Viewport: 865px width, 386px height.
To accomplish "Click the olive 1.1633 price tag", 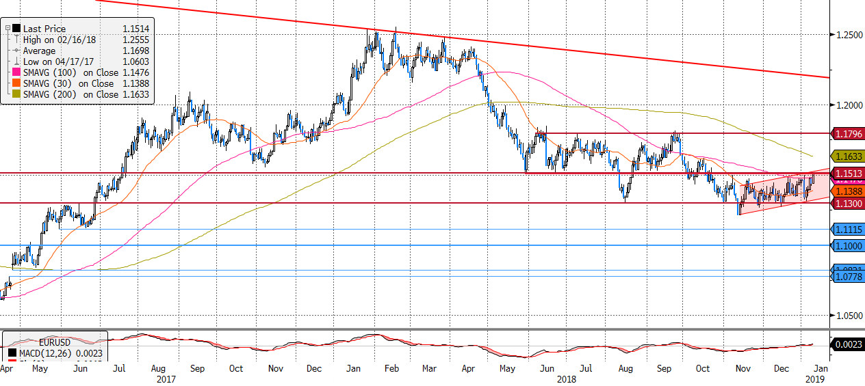I will (x=847, y=156).
